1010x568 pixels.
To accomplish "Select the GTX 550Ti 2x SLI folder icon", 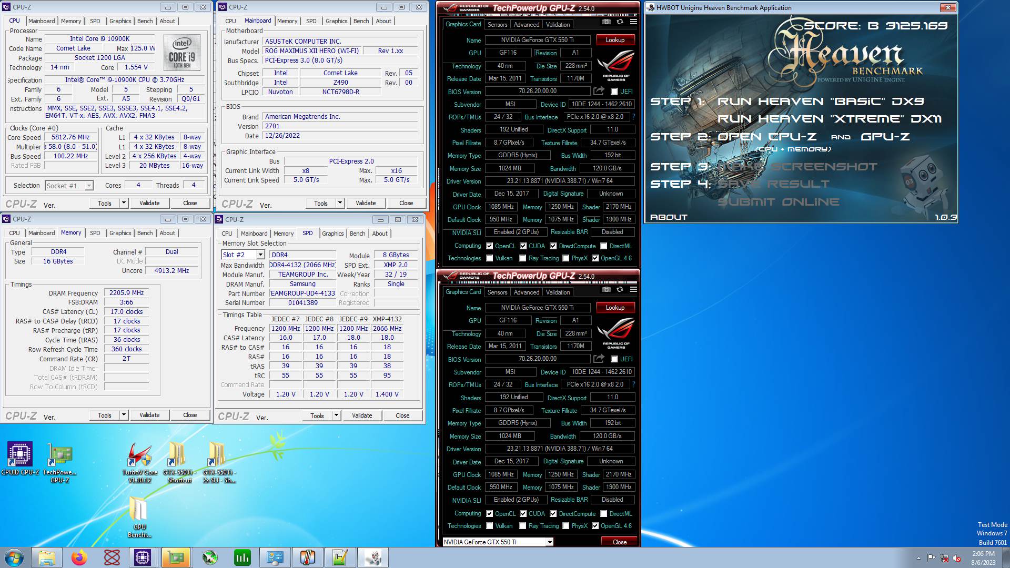I will pos(219,463).
